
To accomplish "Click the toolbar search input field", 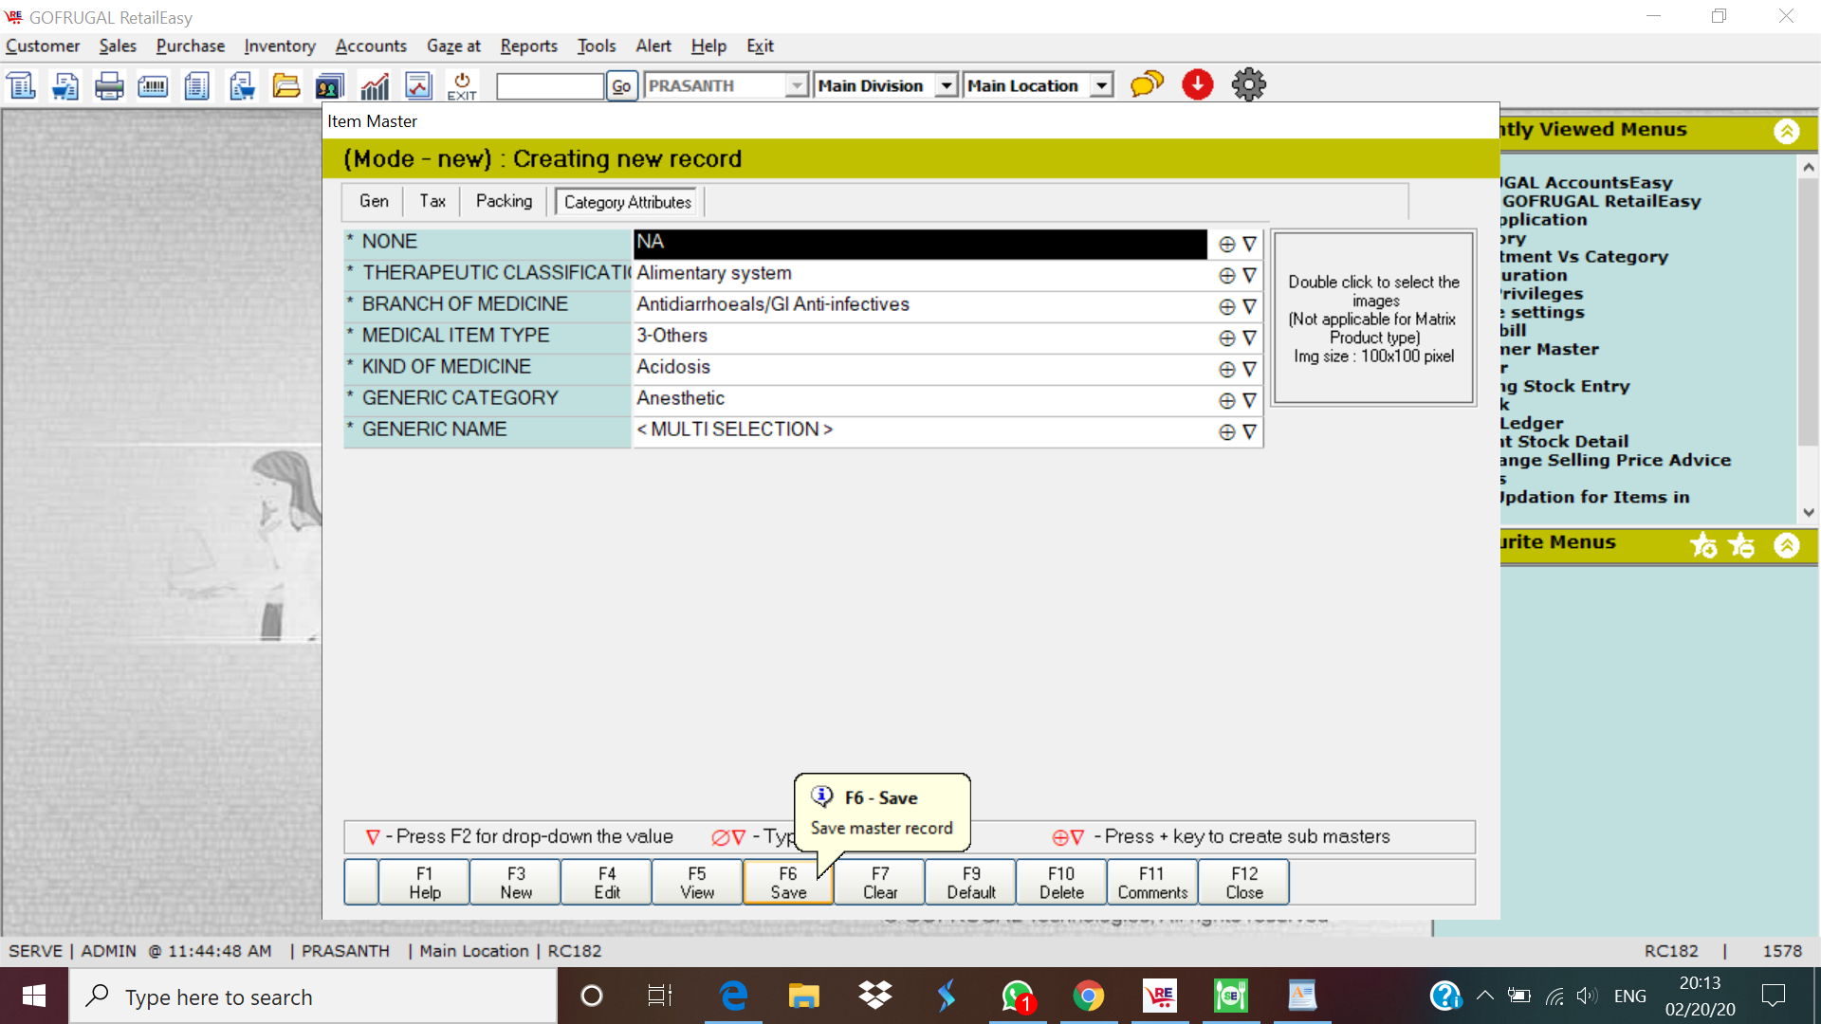I will pyautogui.click(x=549, y=86).
